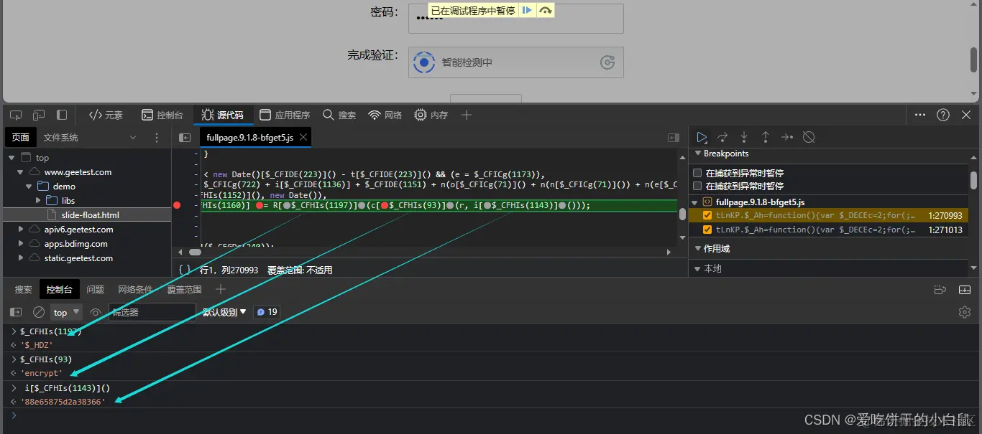Step out of current function

[766, 137]
